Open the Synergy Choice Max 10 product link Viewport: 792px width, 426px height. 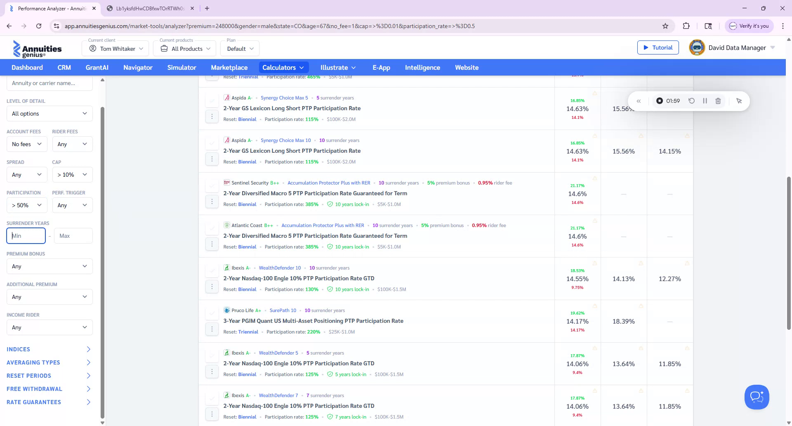point(286,140)
